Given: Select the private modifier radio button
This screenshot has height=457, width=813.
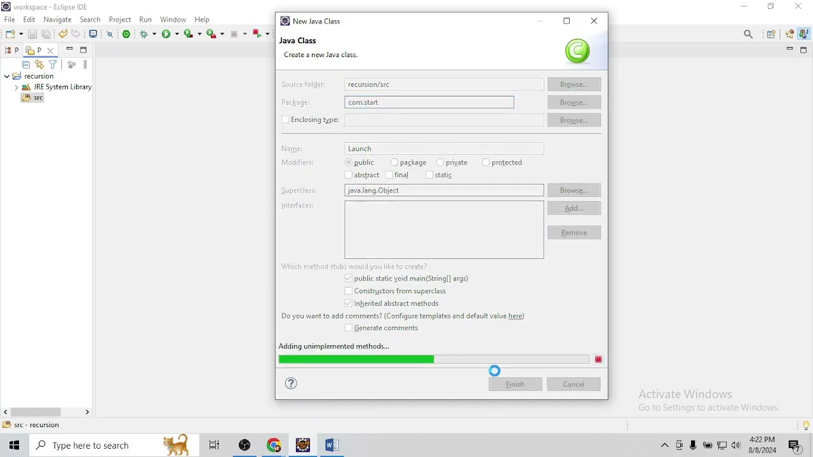Looking at the screenshot, I should (440, 163).
